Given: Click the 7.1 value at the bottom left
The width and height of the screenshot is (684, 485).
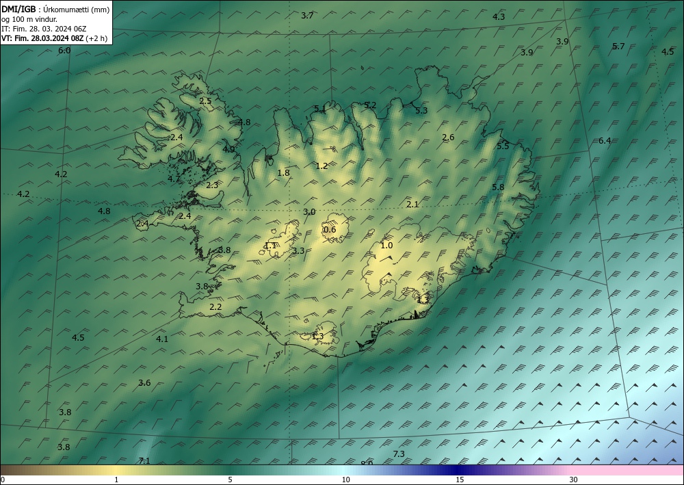Looking at the screenshot, I should (x=144, y=460).
